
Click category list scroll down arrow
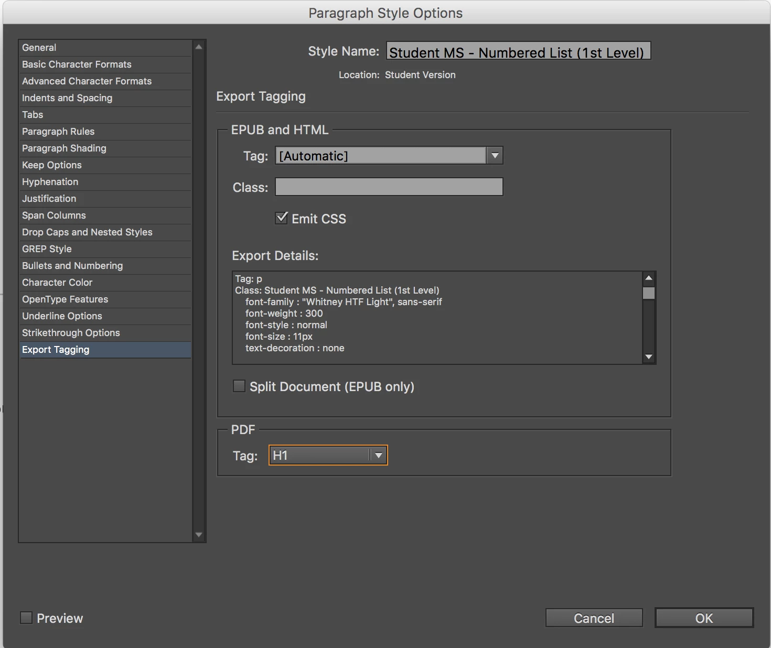tap(199, 535)
